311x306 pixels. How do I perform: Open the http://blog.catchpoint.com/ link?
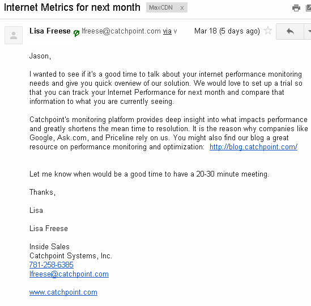click(253, 146)
